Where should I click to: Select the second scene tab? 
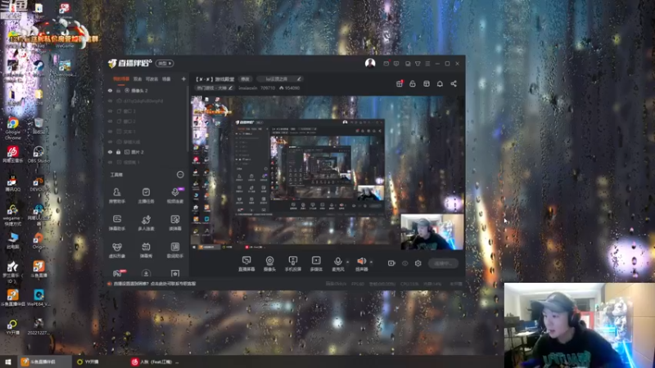pyautogui.click(x=138, y=79)
